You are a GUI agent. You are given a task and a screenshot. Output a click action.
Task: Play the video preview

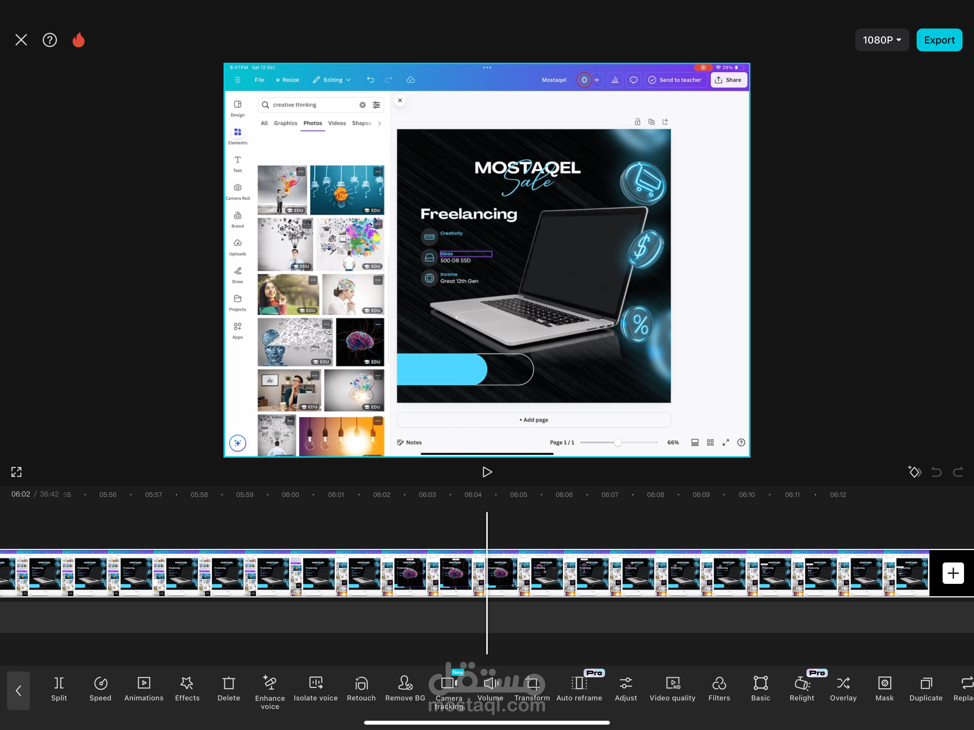tap(487, 472)
